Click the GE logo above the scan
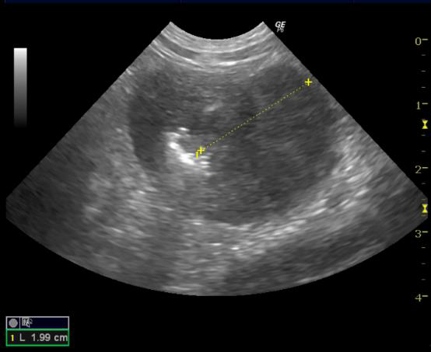This screenshot has height=352, width=431. click(280, 25)
